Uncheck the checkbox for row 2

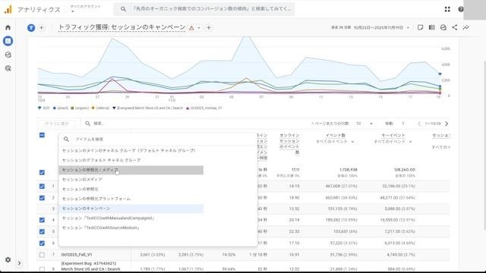point(43,198)
